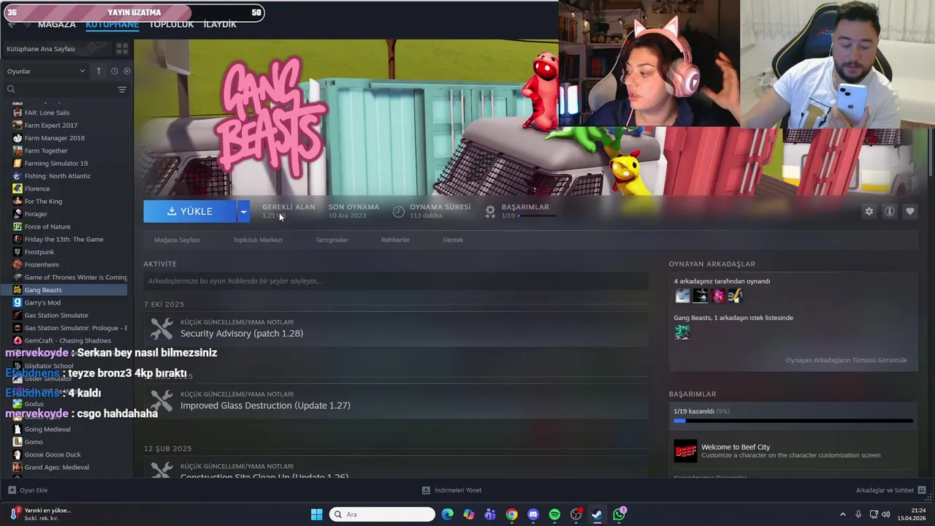Open Security Advisory (patch 1.28) news
Image resolution: width=935 pixels, height=526 pixels.
(242, 333)
